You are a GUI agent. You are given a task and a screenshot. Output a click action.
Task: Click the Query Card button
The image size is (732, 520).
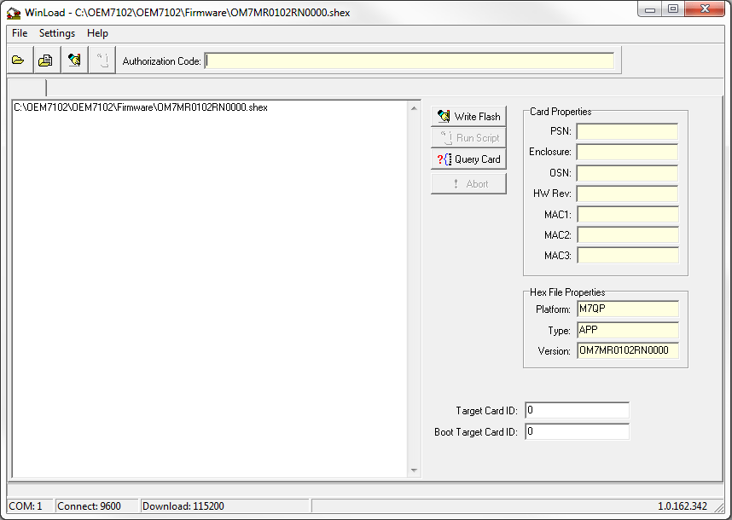(468, 159)
